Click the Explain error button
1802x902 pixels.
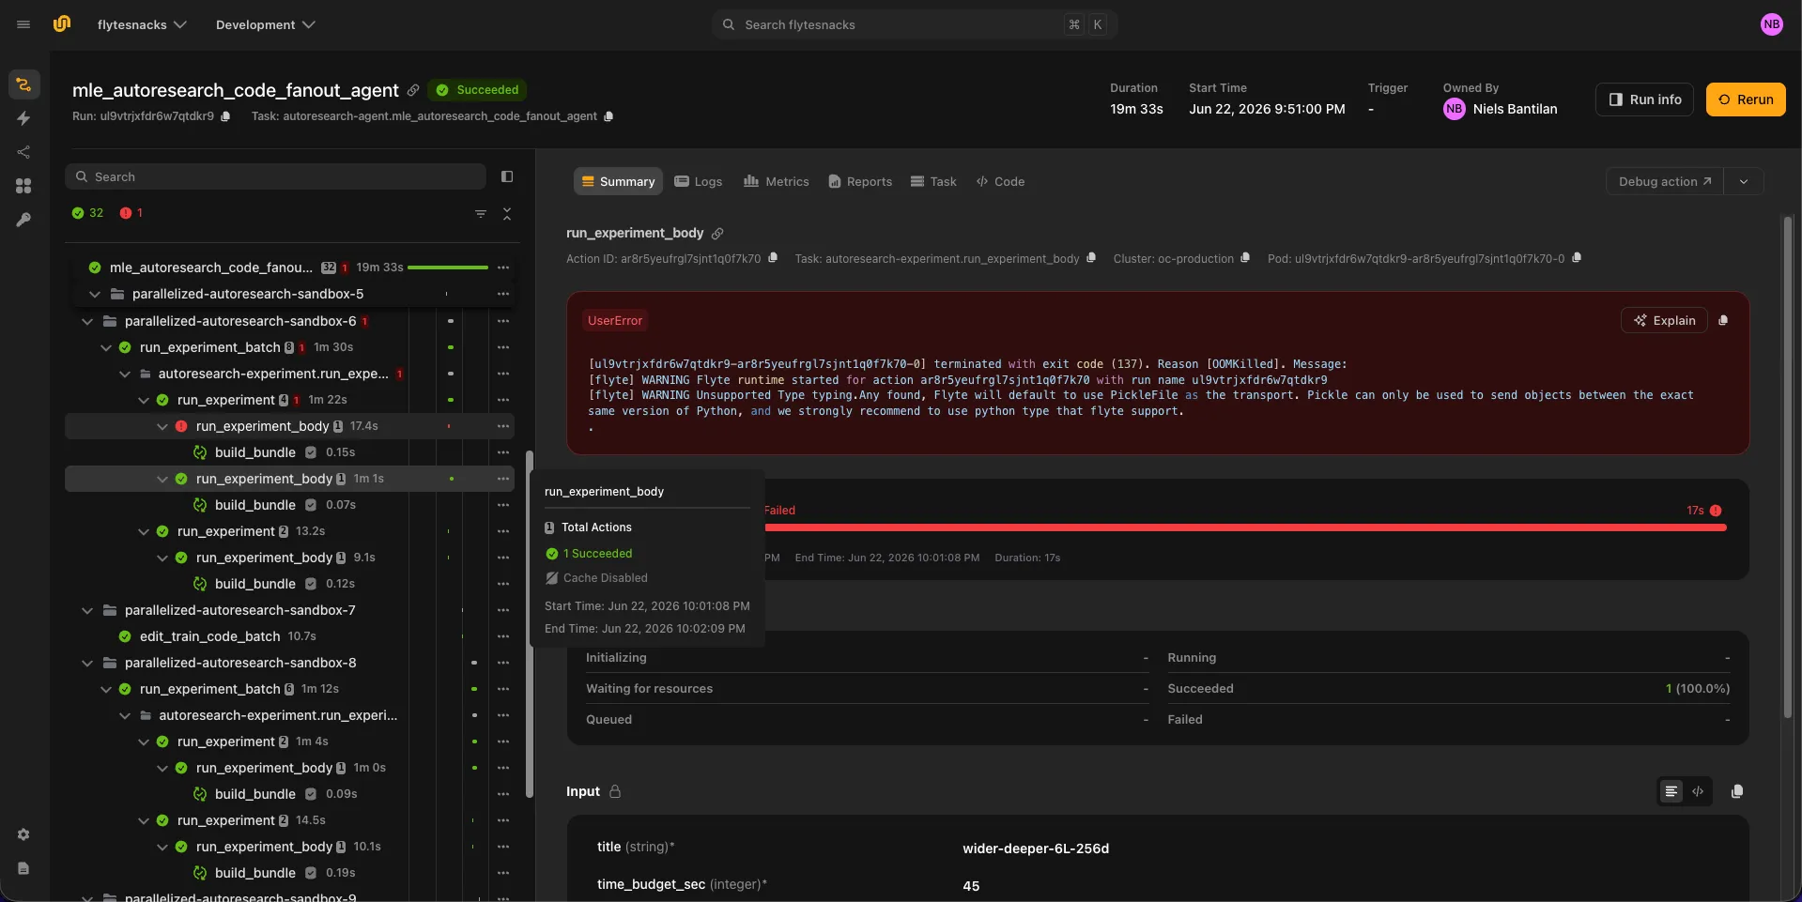pos(1664,320)
